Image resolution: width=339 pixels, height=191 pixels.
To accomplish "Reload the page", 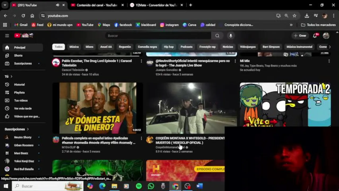I will coord(23,16).
